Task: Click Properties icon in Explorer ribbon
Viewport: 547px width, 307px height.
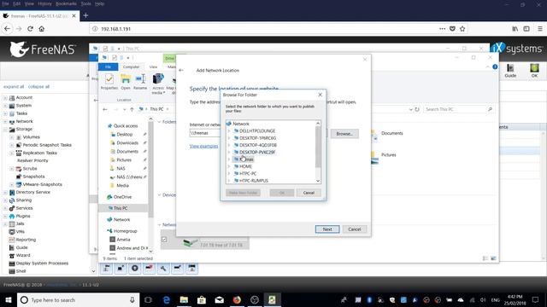Action: 109,82
